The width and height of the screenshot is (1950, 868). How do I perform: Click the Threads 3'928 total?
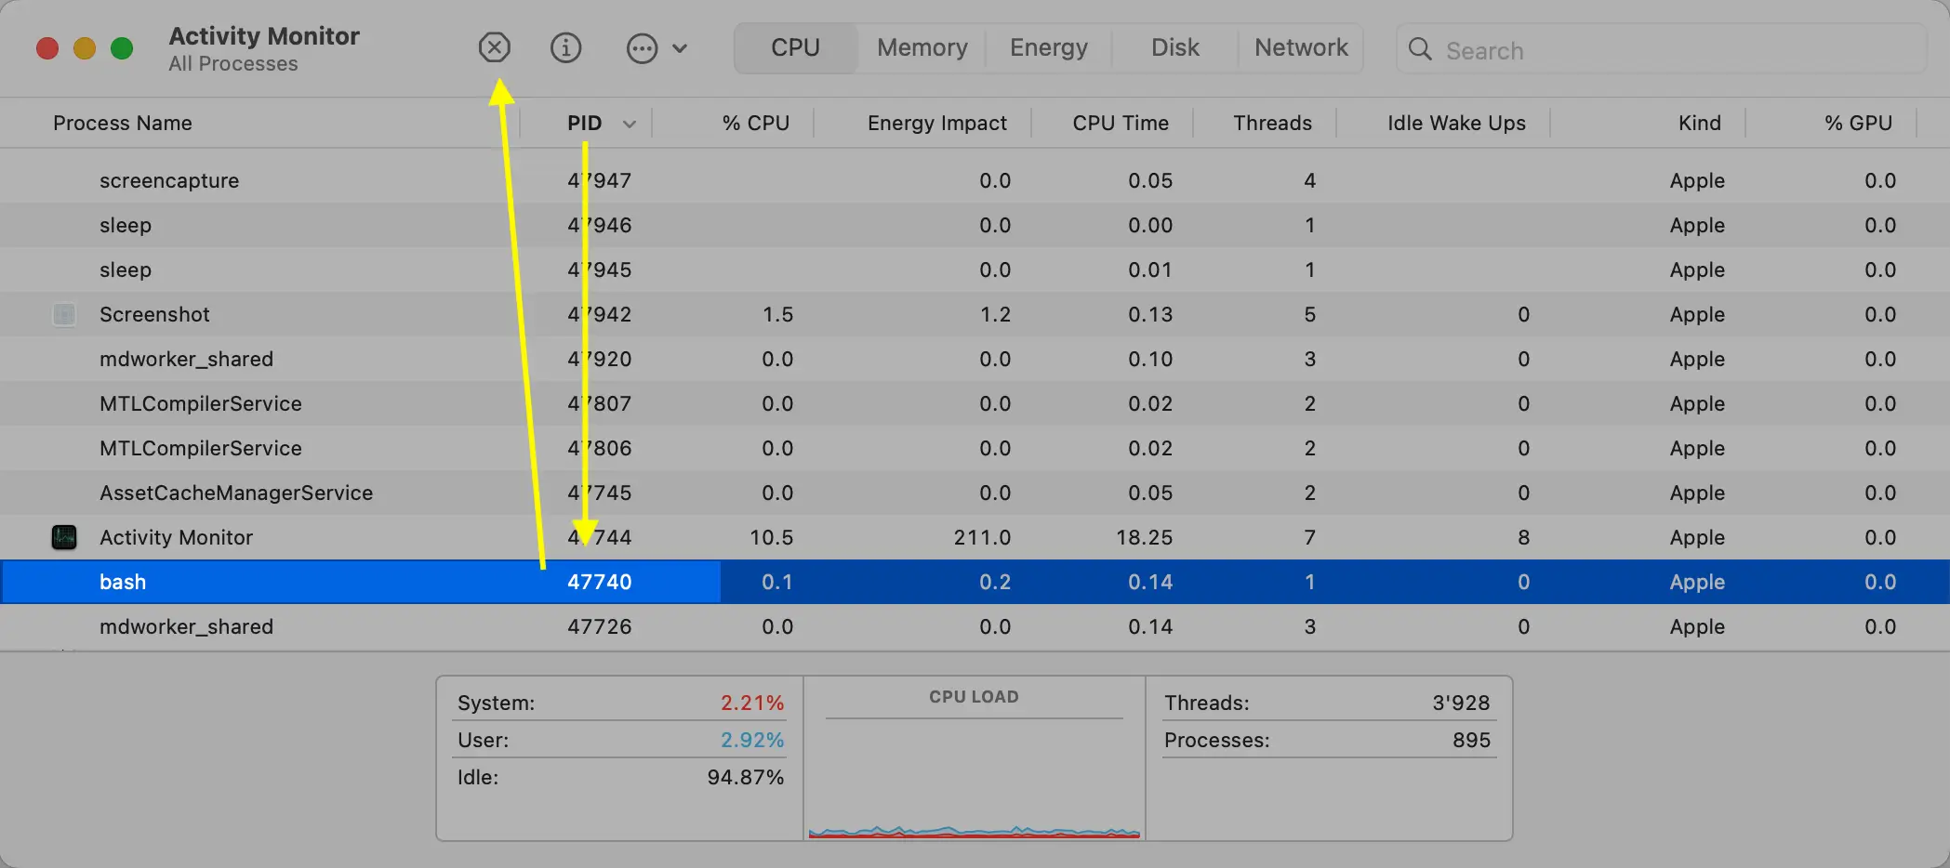click(x=1327, y=703)
